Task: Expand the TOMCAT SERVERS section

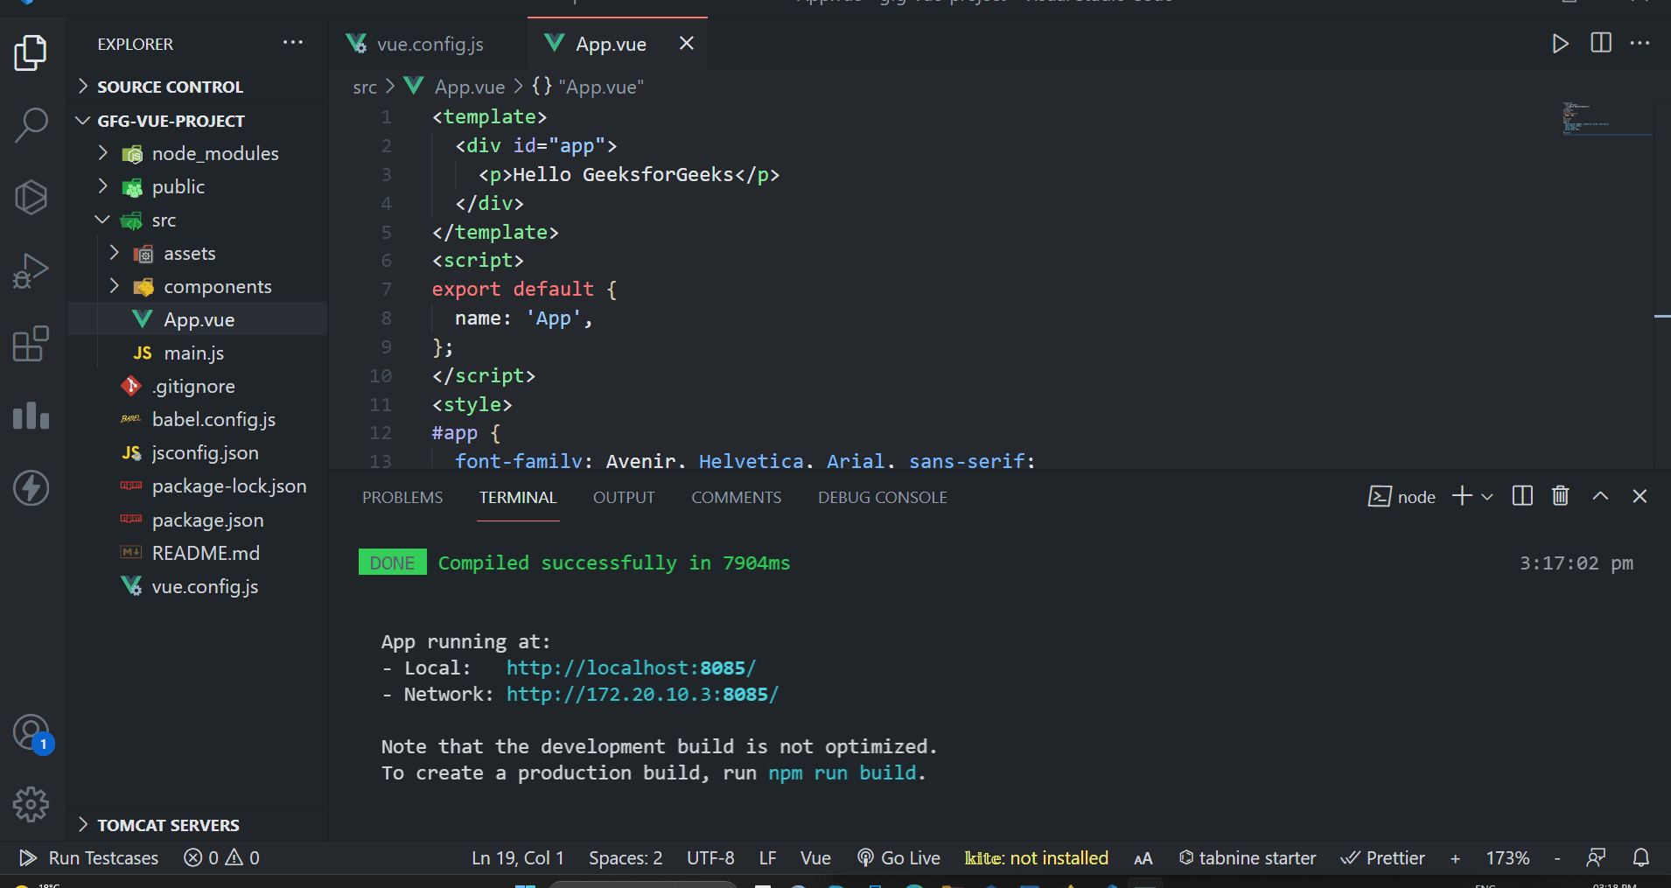Action: pyautogui.click(x=198, y=825)
